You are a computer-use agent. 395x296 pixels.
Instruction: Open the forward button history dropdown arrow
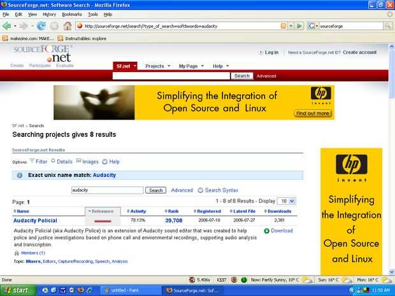(x=32, y=25)
